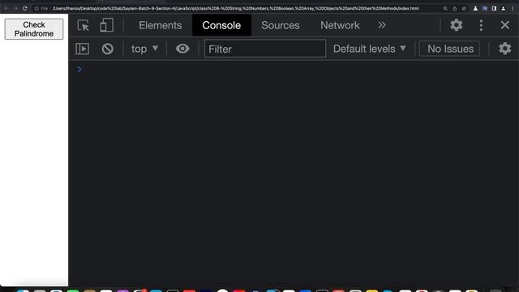Open the DevTools three-dot menu

[481, 25]
